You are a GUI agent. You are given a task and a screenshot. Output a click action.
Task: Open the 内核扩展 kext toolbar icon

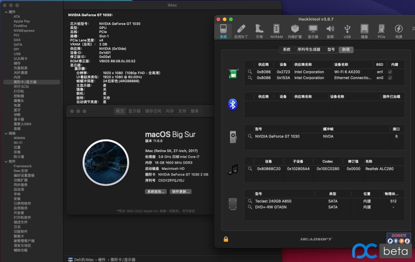[295, 31]
